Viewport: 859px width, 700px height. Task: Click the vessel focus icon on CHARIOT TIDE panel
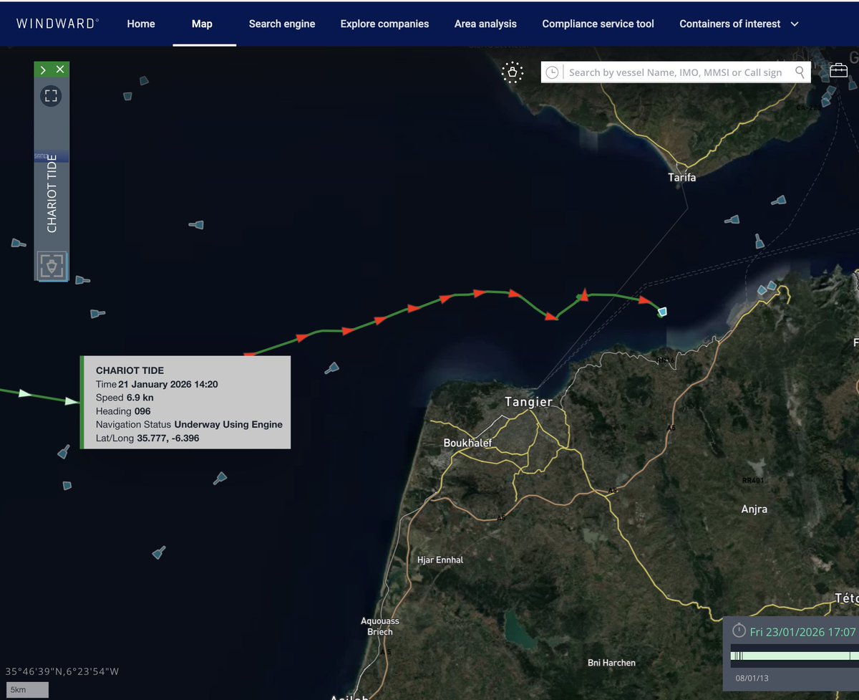50,95
